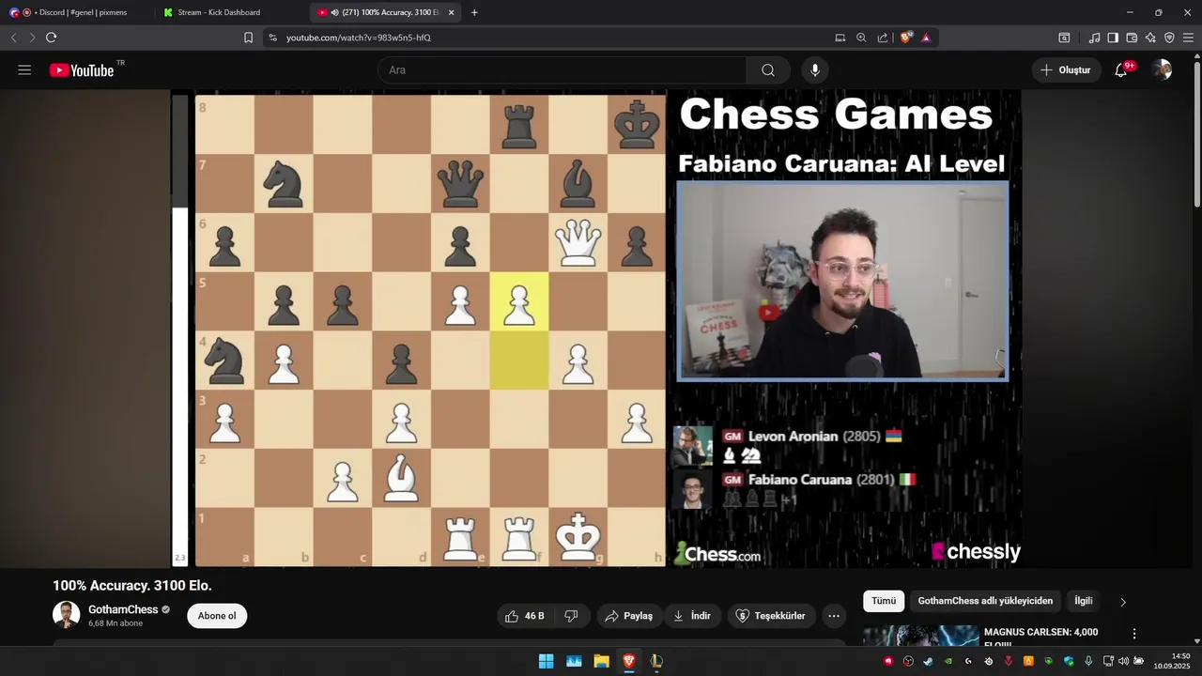Screen dimensions: 1202x676
Task: Click the Ara search input field
Action: click(562, 70)
